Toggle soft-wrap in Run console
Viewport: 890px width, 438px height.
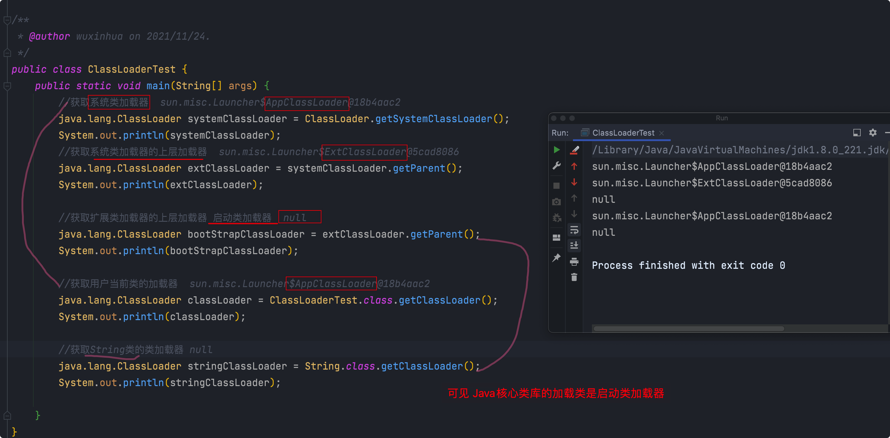[x=574, y=230]
